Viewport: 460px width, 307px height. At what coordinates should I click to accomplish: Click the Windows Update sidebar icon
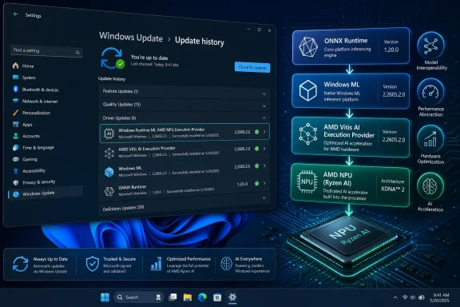[16, 194]
